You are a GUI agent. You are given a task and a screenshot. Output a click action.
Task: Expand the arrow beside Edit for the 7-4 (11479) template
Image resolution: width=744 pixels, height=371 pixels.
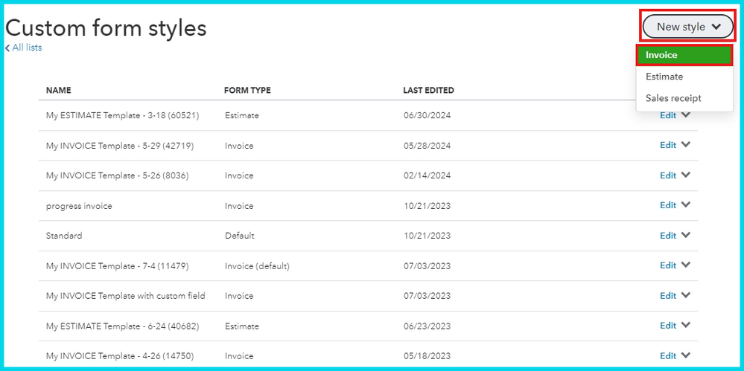click(x=686, y=265)
